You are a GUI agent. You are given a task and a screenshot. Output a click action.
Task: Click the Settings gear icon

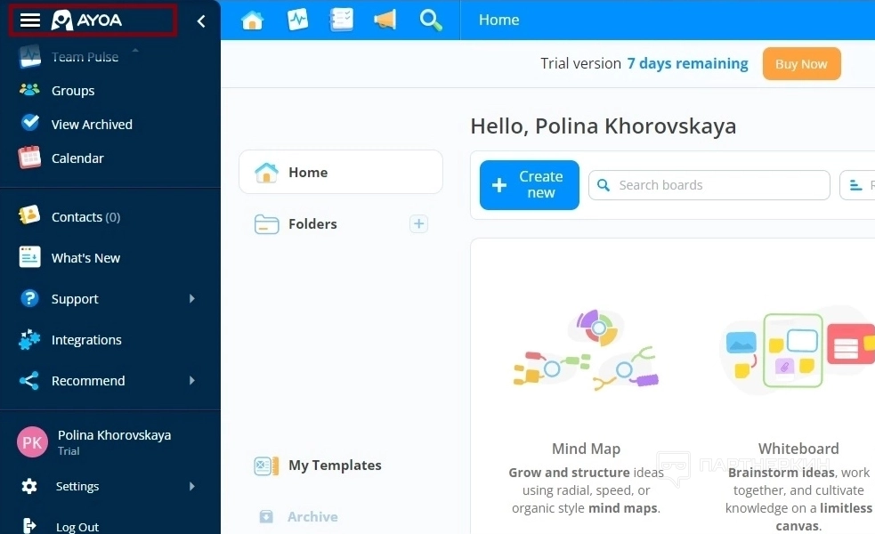(29, 486)
